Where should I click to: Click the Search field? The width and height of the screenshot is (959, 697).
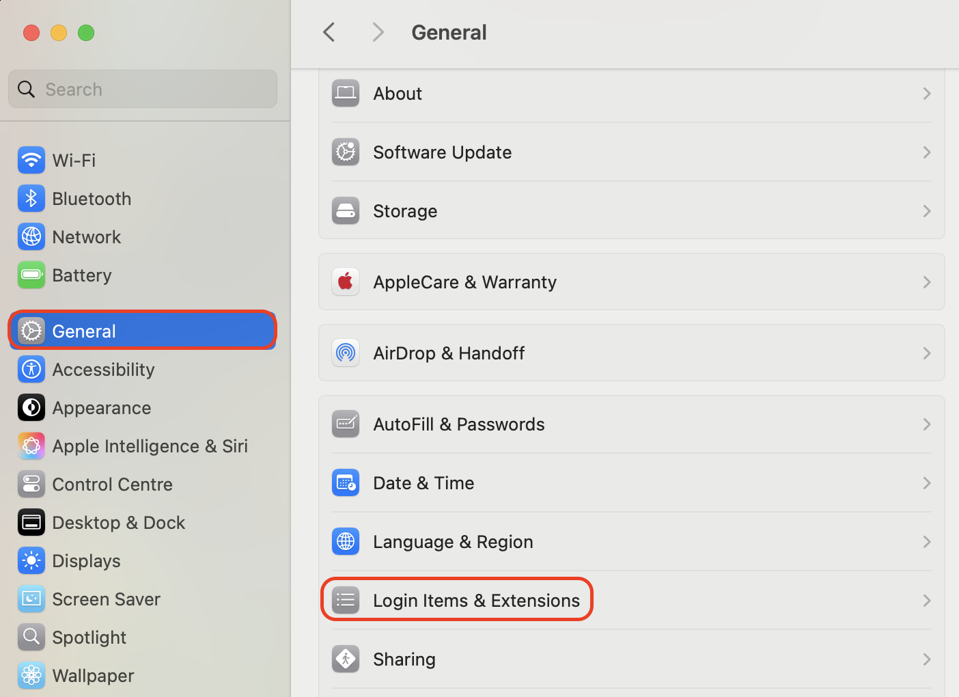pos(142,89)
